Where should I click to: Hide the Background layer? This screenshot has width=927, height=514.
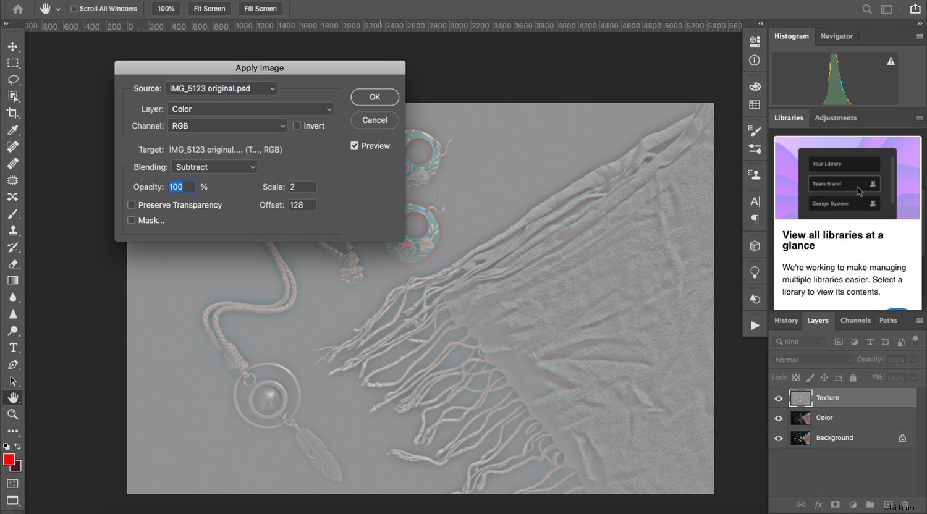tap(778, 437)
